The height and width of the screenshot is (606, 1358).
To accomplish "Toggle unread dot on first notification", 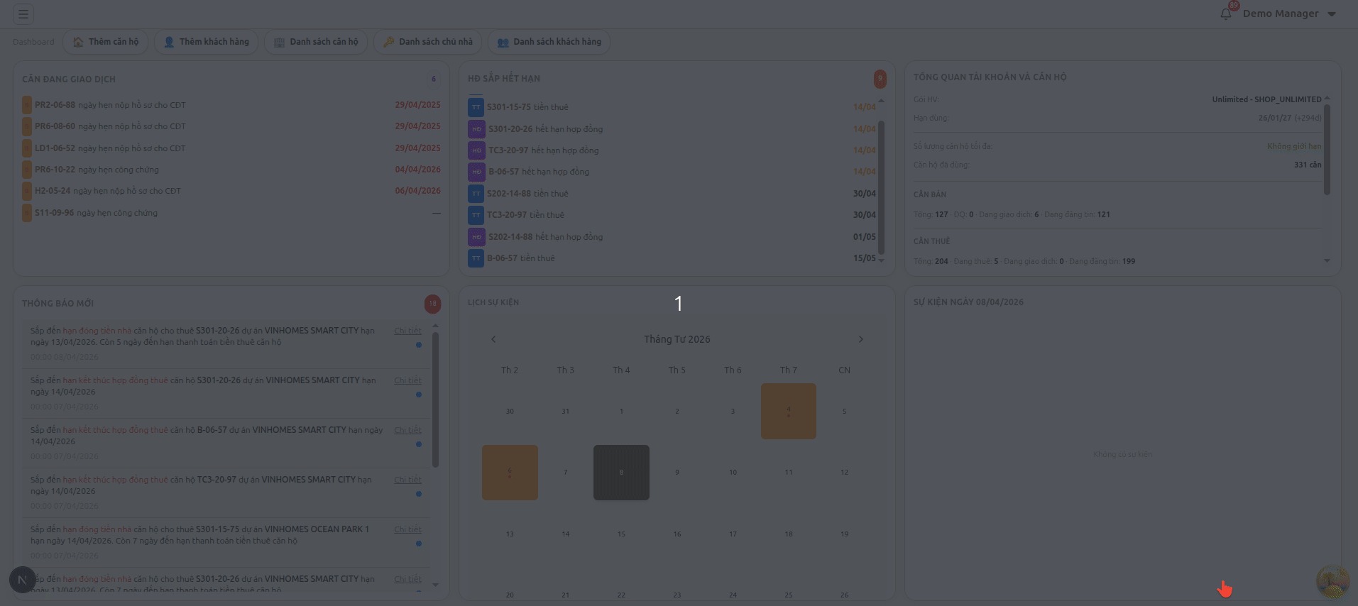I will (x=419, y=345).
